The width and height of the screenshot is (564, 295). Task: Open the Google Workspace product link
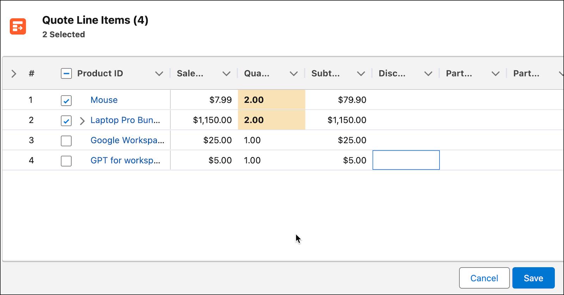(127, 140)
